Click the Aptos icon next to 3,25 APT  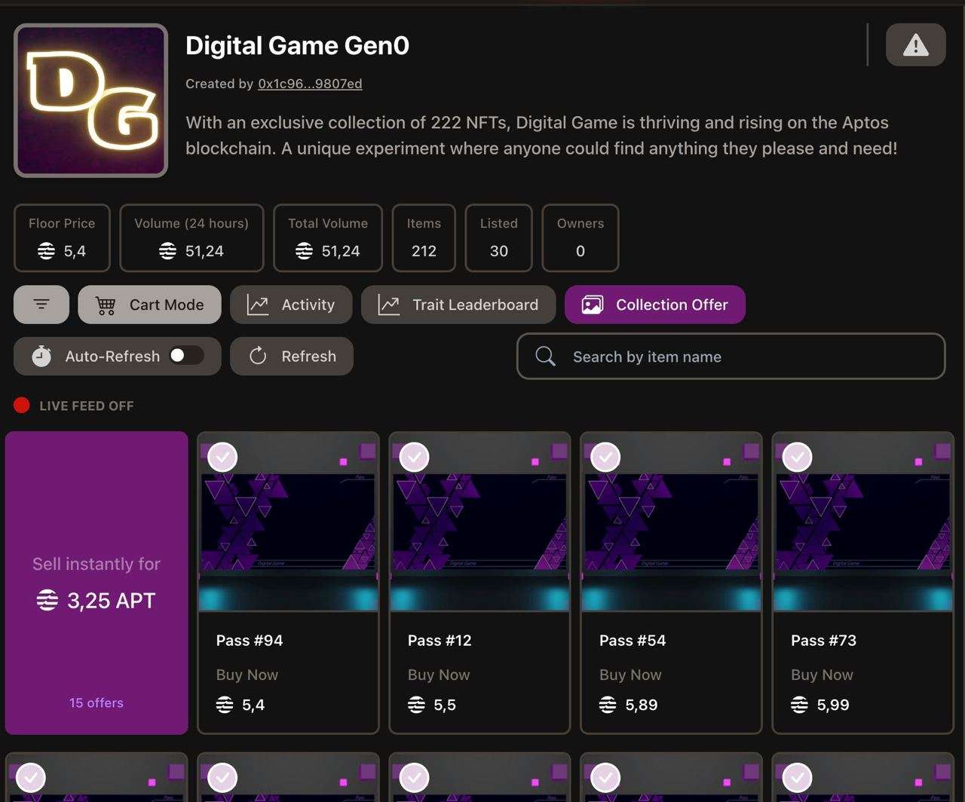(x=47, y=601)
